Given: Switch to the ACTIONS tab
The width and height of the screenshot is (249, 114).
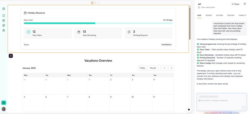Looking at the screenshot, I should [220, 15].
